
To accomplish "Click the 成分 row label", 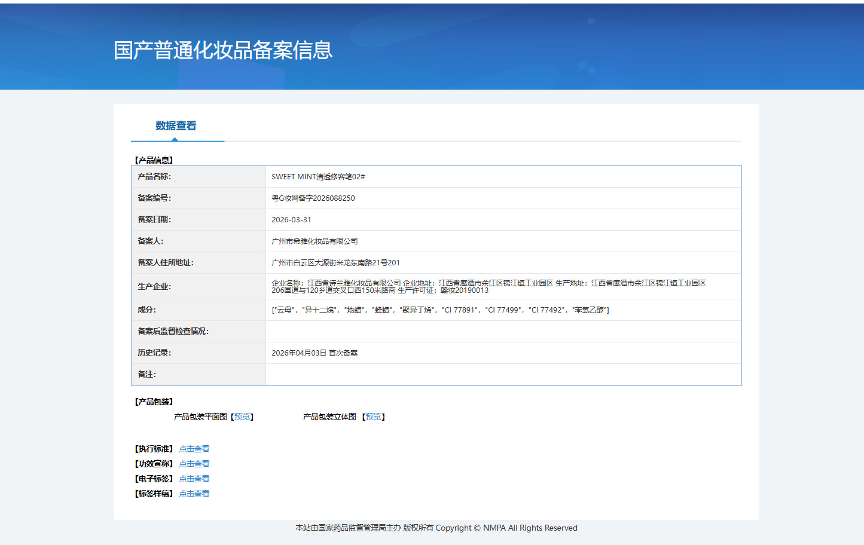I will 146,310.
